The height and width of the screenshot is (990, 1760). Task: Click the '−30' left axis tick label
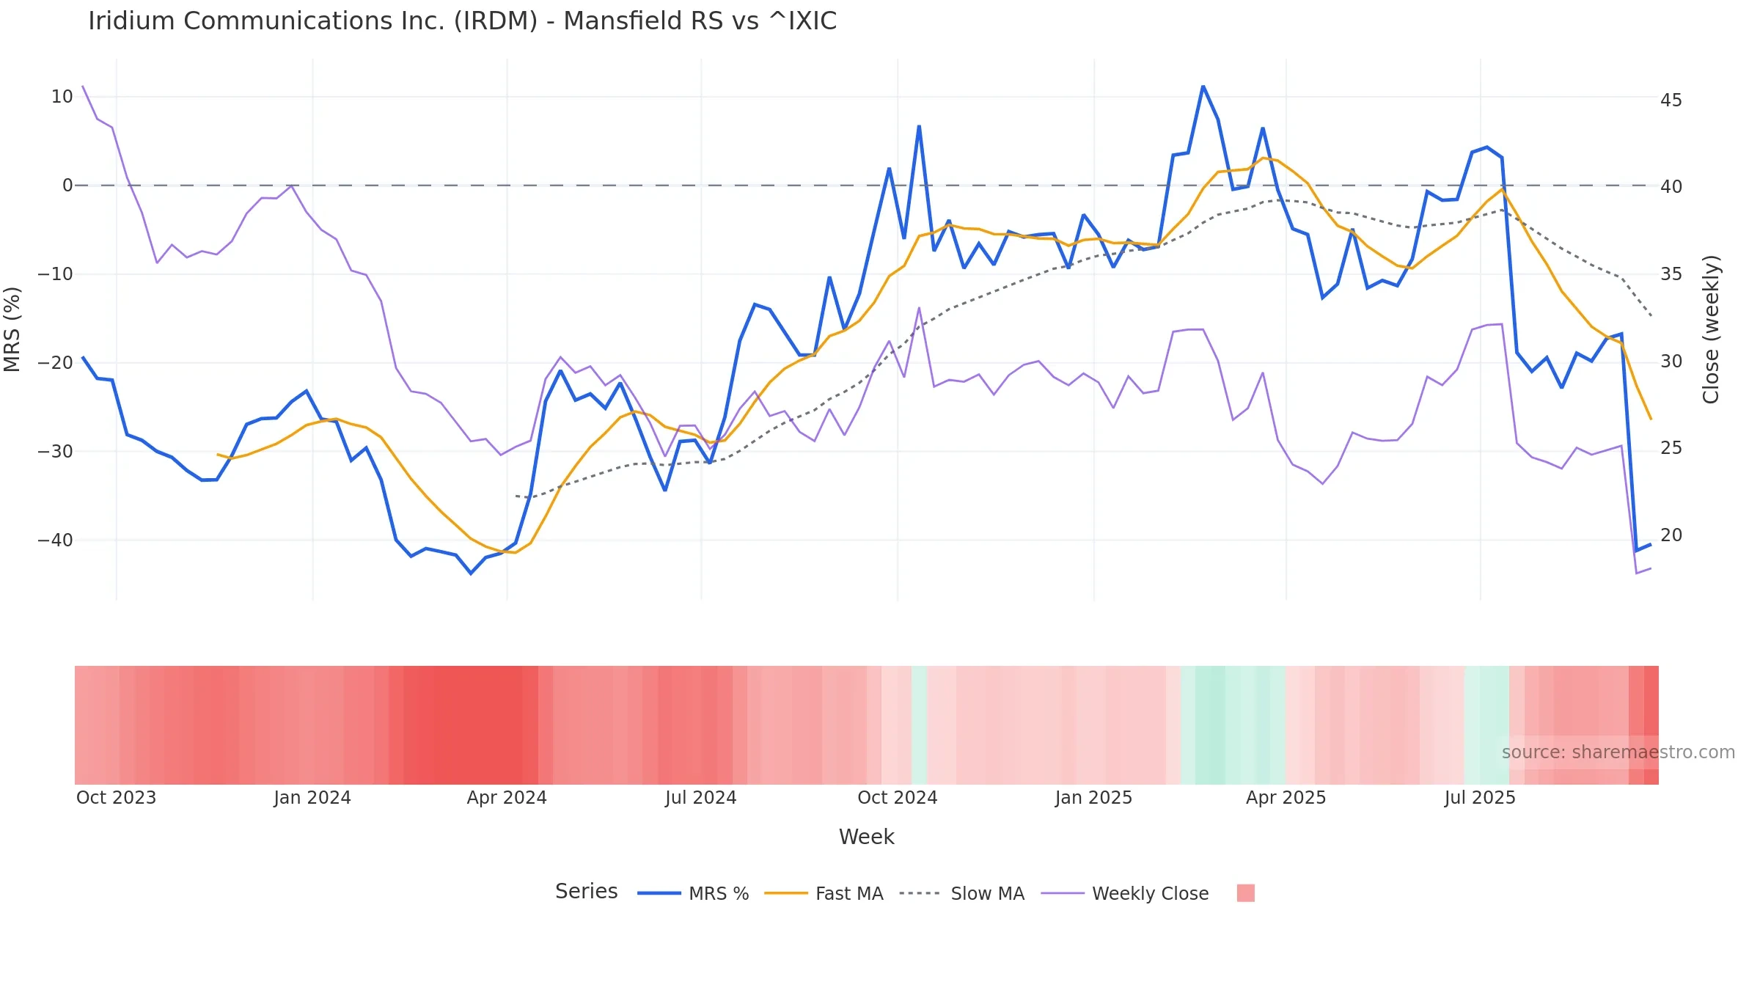pos(55,452)
